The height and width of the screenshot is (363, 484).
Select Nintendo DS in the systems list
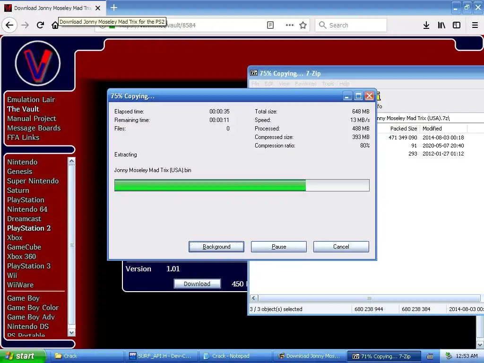(28, 327)
